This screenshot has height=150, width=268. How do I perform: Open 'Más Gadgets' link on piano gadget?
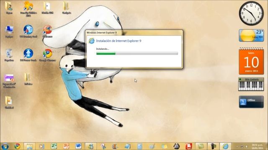(x=252, y=79)
